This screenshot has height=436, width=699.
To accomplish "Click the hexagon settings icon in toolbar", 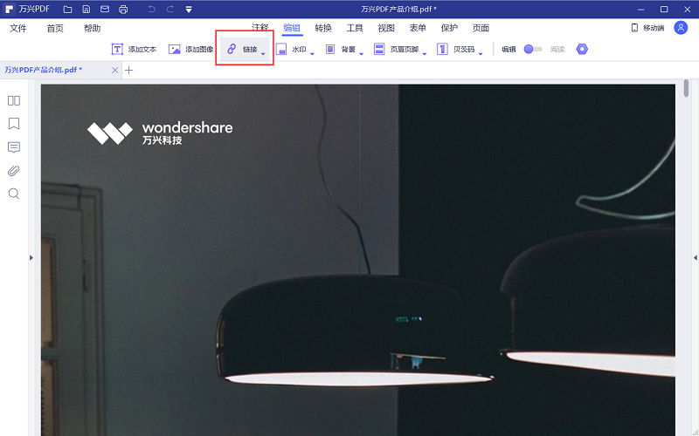I will point(583,50).
